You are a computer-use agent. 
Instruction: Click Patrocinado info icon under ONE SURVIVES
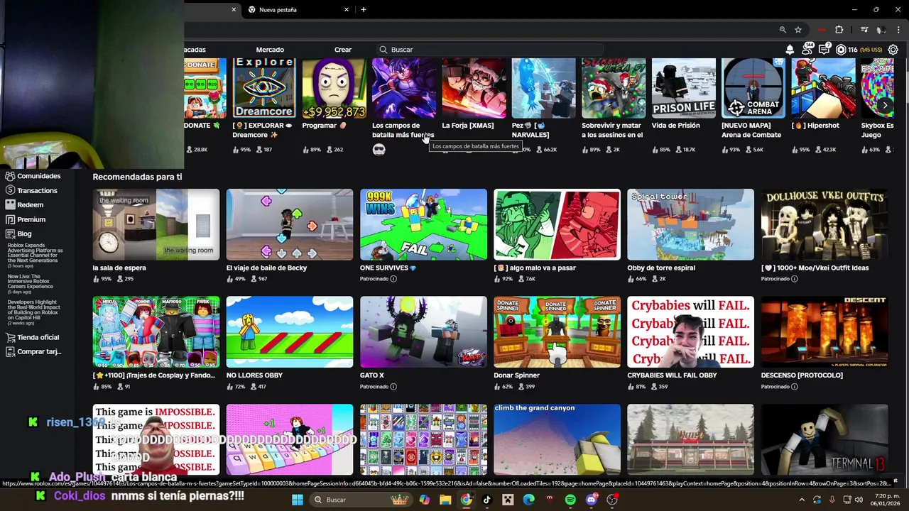[393, 279]
